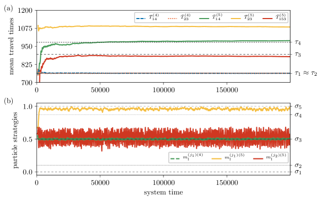Click the 'system time' x-axis label
This screenshot has height=204, width=325.
coord(164,192)
